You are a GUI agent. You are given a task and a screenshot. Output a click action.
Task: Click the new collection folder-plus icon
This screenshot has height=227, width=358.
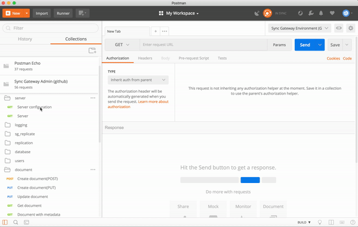click(92, 51)
